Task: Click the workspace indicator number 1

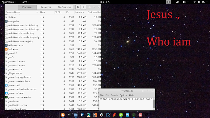Action: [x=168, y=2]
